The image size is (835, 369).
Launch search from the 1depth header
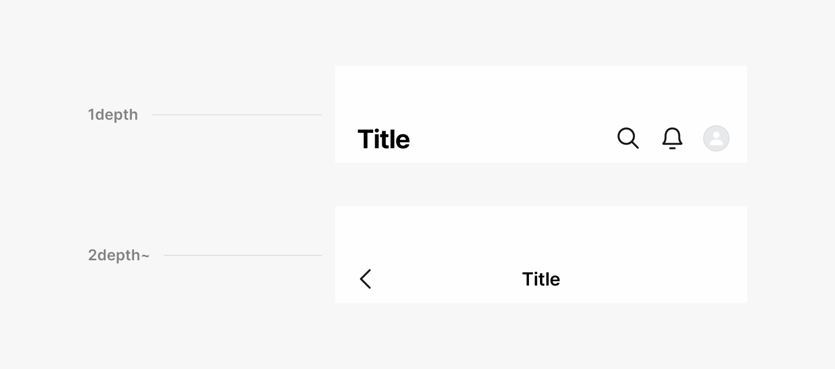point(628,138)
